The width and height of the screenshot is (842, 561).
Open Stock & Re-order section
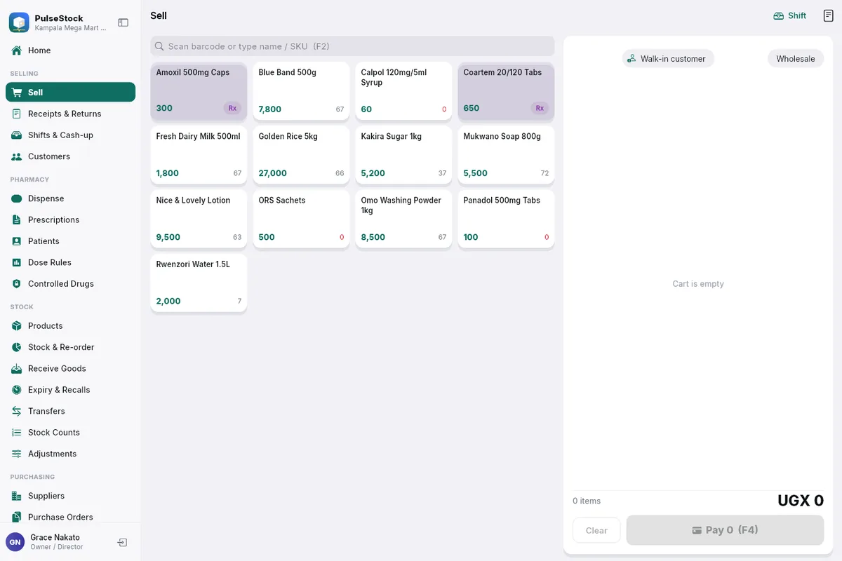(x=70, y=347)
